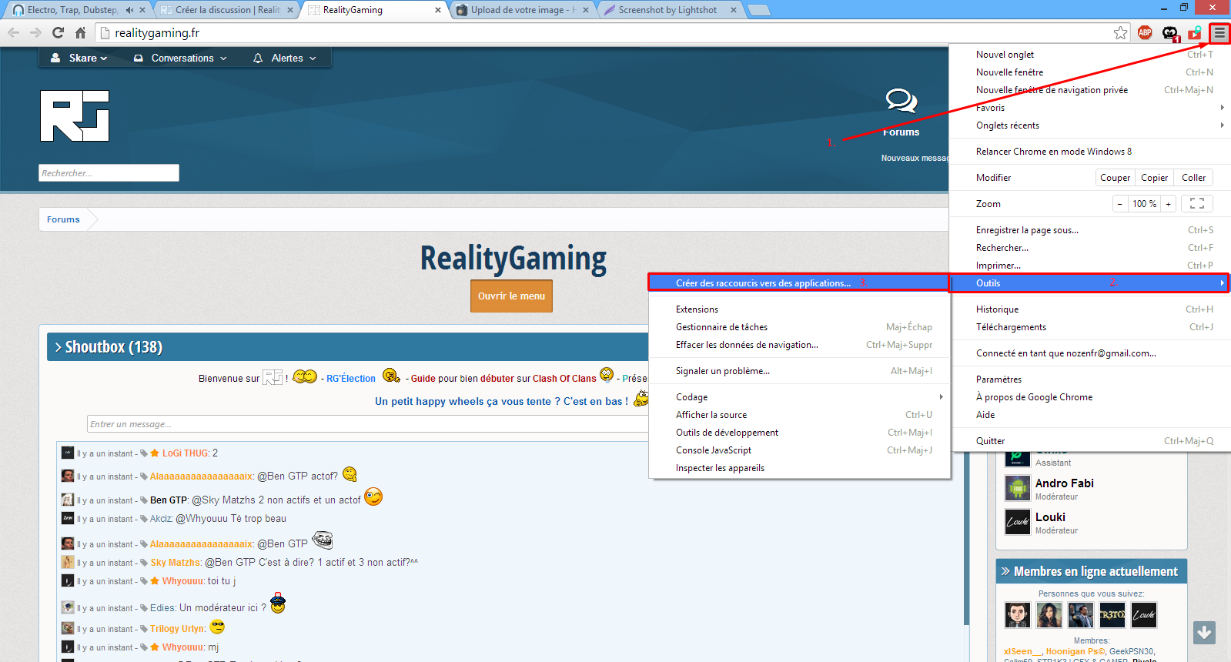Expand the Onglets récents submenu
Image resolution: width=1231 pixels, height=662 pixels.
[1091, 125]
